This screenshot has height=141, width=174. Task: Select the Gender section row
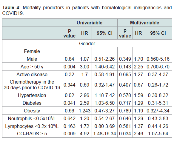point(87,43)
